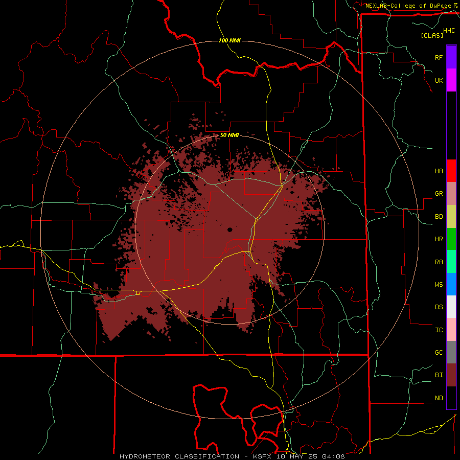
Task: Click the RF purple legend swatch
Action: (x=451, y=57)
